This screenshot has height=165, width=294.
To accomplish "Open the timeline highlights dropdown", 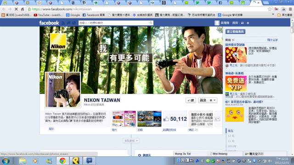I will pos(131,141).
